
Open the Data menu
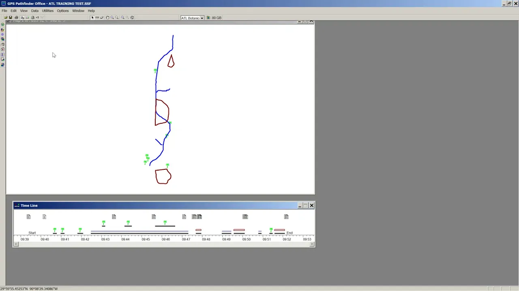(35, 11)
